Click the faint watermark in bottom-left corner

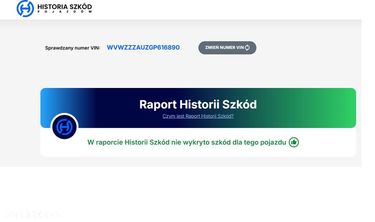click(x=33, y=214)
